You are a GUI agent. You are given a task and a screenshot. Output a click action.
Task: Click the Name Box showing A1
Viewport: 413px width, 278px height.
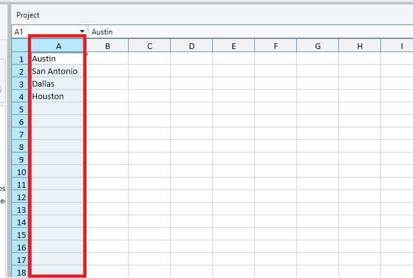coord(44,31)
